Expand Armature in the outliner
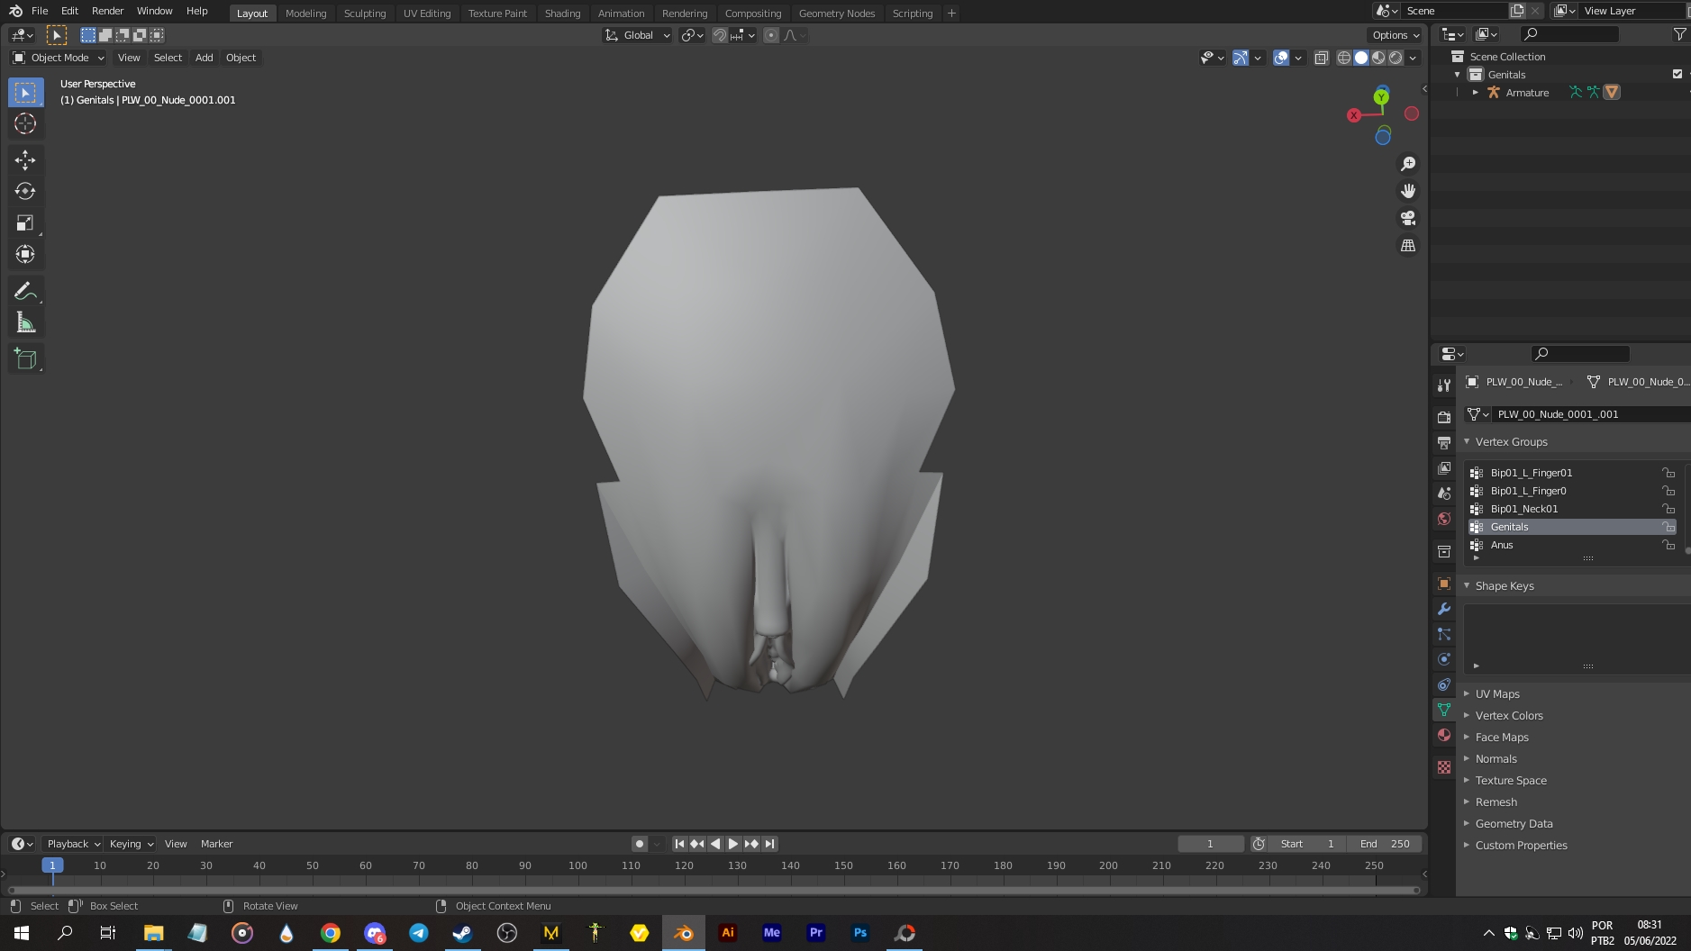The image size is (1691, 951). coord(1475,93)
